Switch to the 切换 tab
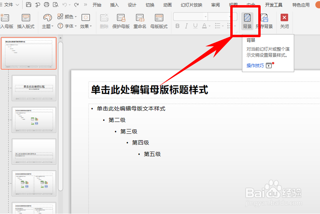320x214 pixels. pyautogui.click(x=150, y=5)
